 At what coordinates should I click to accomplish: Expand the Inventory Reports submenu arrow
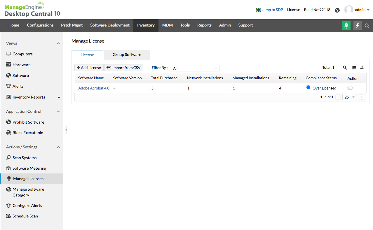pos(59,97)
